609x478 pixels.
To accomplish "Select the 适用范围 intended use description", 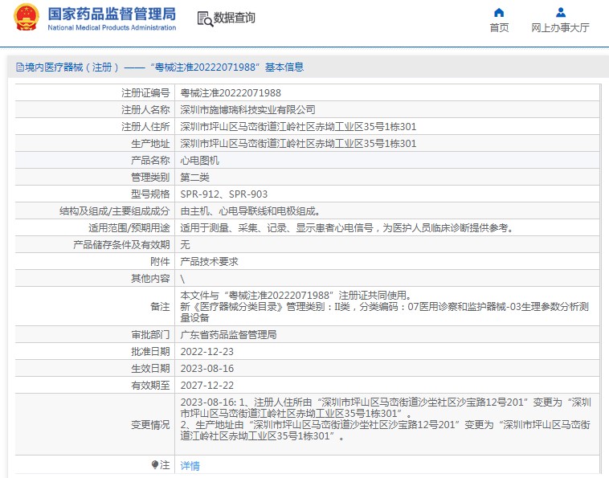I will [x=347, y=228].
